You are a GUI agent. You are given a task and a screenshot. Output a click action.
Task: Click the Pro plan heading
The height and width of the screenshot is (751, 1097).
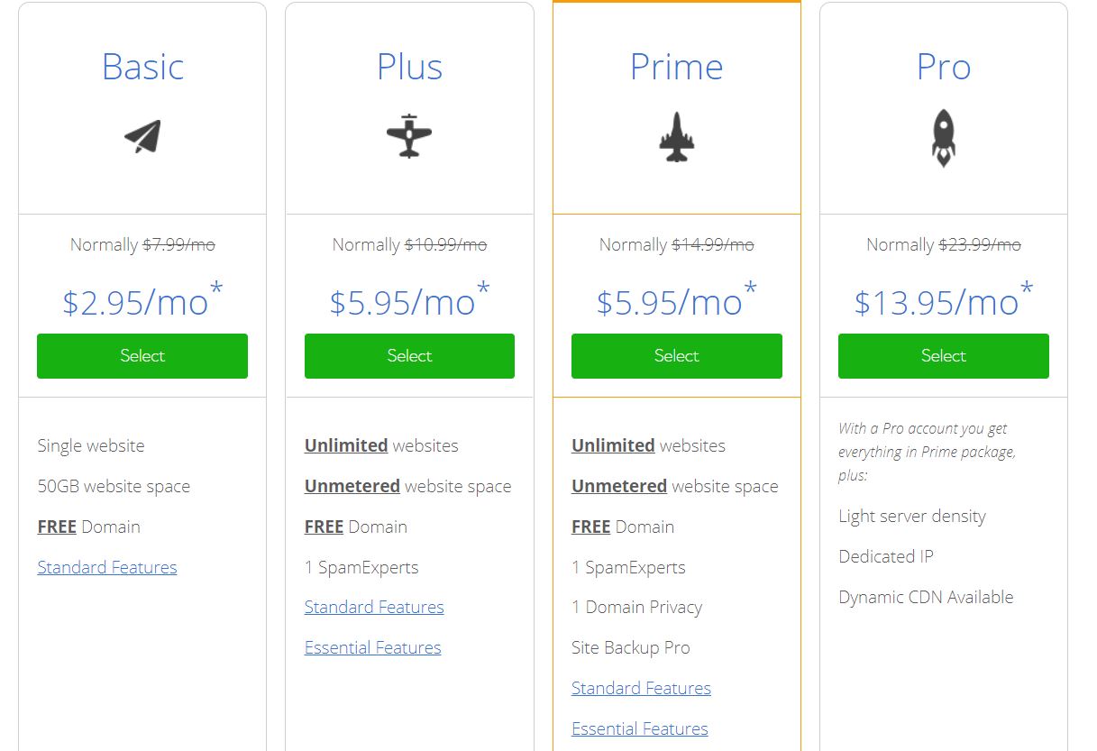coord(943,67)
